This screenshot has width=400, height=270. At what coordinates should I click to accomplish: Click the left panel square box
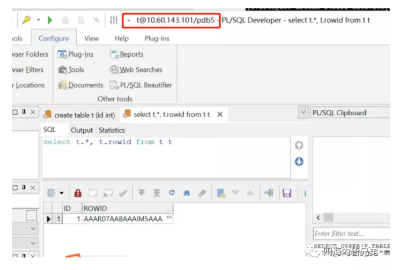[x=31, y=215]
